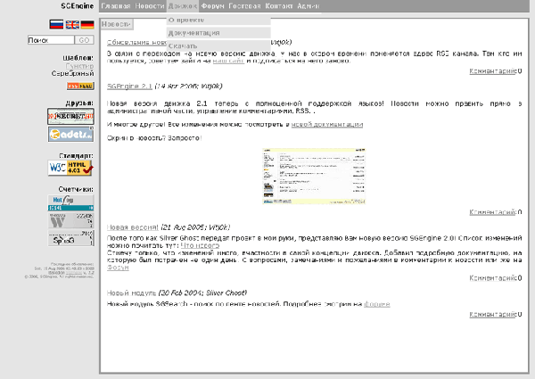Open Комментарий link under the Новый модуль news
This screenshot has height=379, width=535.
click(492, 314)
